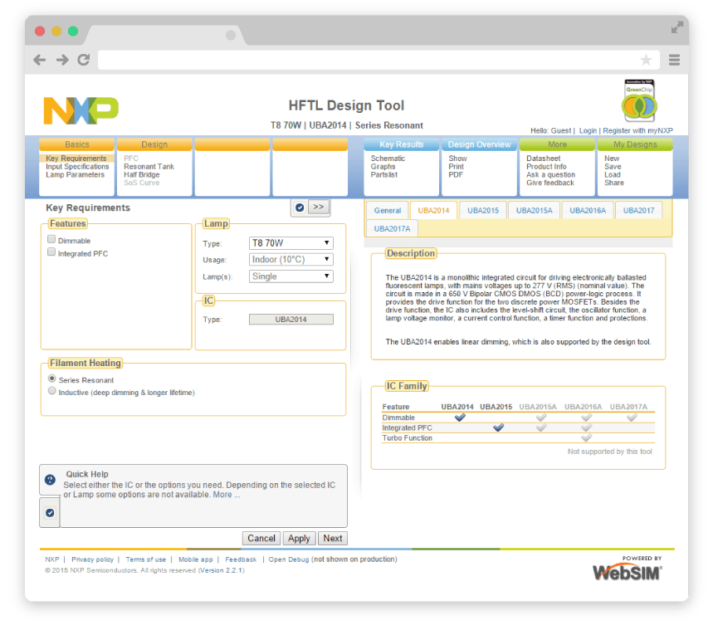Open the Key Results menu header
Viewport: 713px width, 635px height.
(x=402, y=144)
